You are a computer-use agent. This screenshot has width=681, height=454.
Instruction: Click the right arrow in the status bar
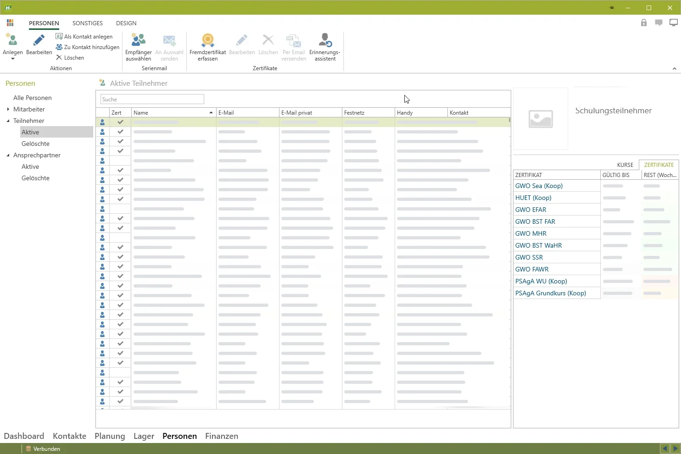click(675, 448)
